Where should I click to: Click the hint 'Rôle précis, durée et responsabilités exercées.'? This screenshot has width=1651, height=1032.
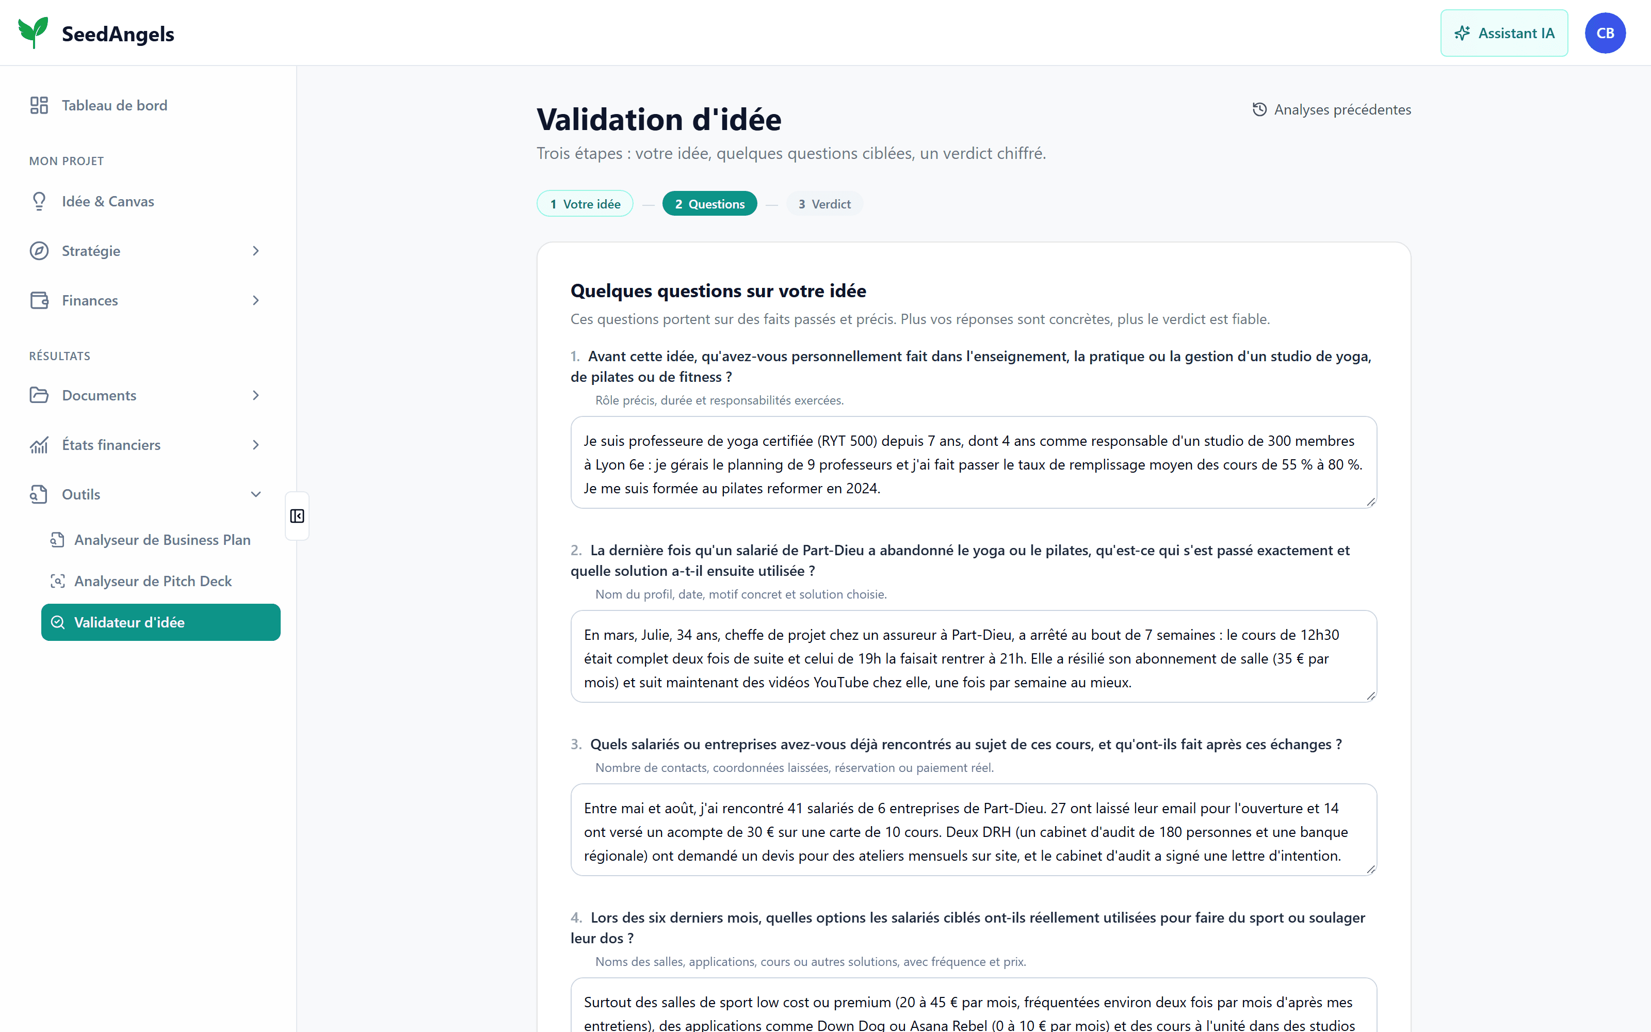719,400
